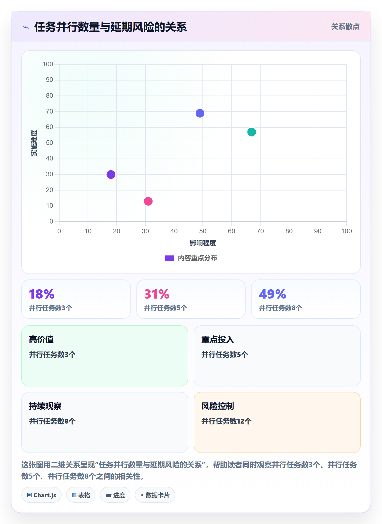The image size is (382, 524).
Task: Click the 关系散点 badge in the header
Action: (345, 27)
